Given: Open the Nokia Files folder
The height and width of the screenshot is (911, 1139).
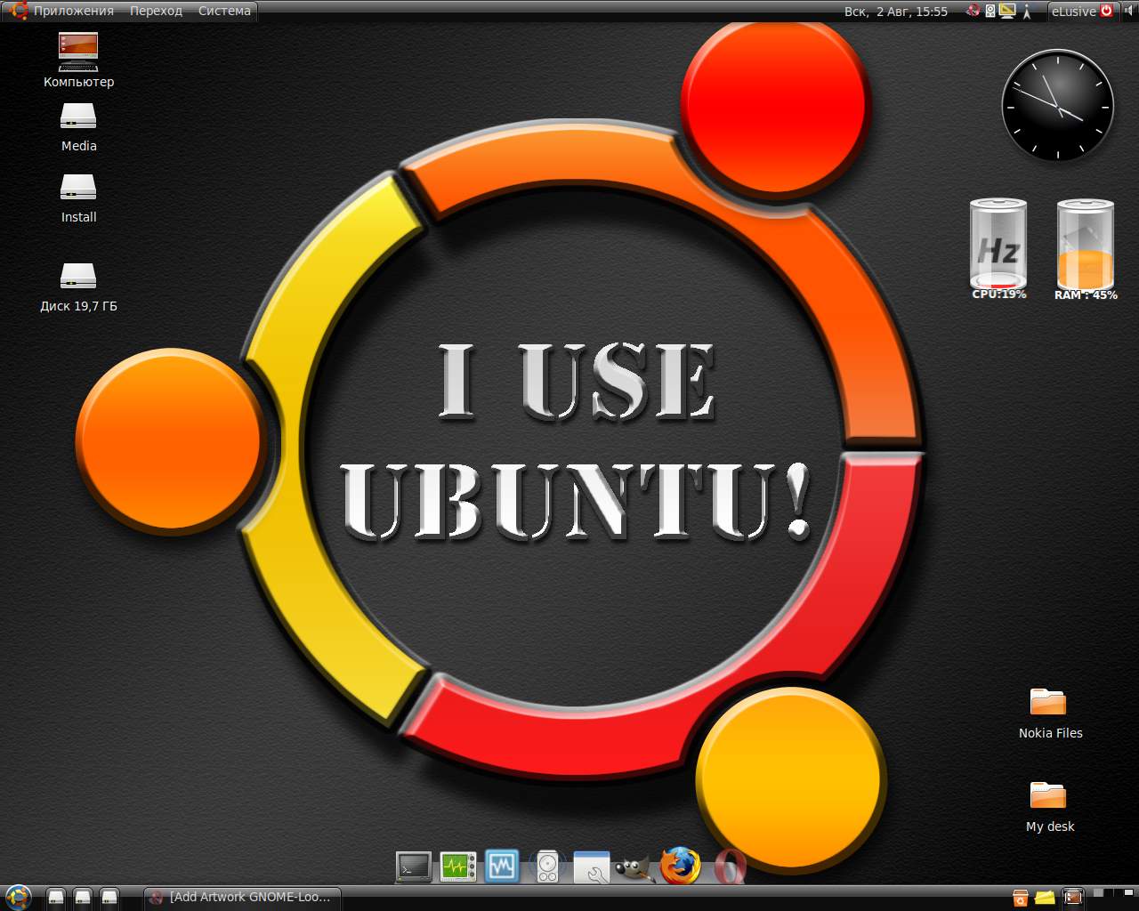Looking at the screenshot, I should click(x=1050, y=713).
